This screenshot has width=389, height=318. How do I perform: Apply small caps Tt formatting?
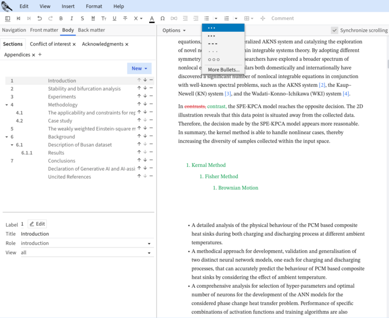pos(103,19)
